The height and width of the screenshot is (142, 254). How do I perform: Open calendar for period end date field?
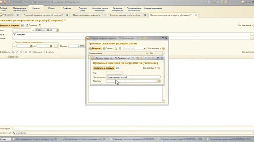tap(51, 46)
